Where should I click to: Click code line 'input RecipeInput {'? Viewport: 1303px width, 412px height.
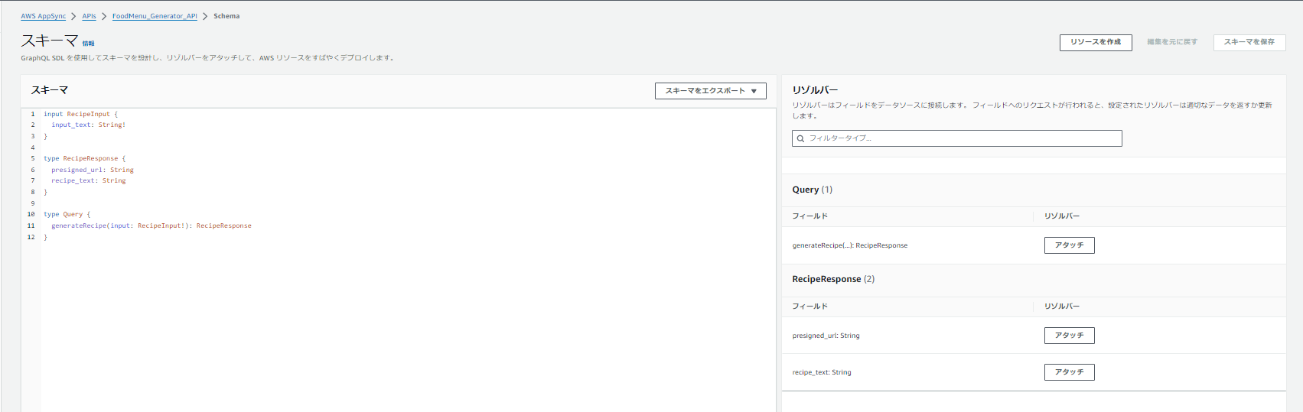80,114
